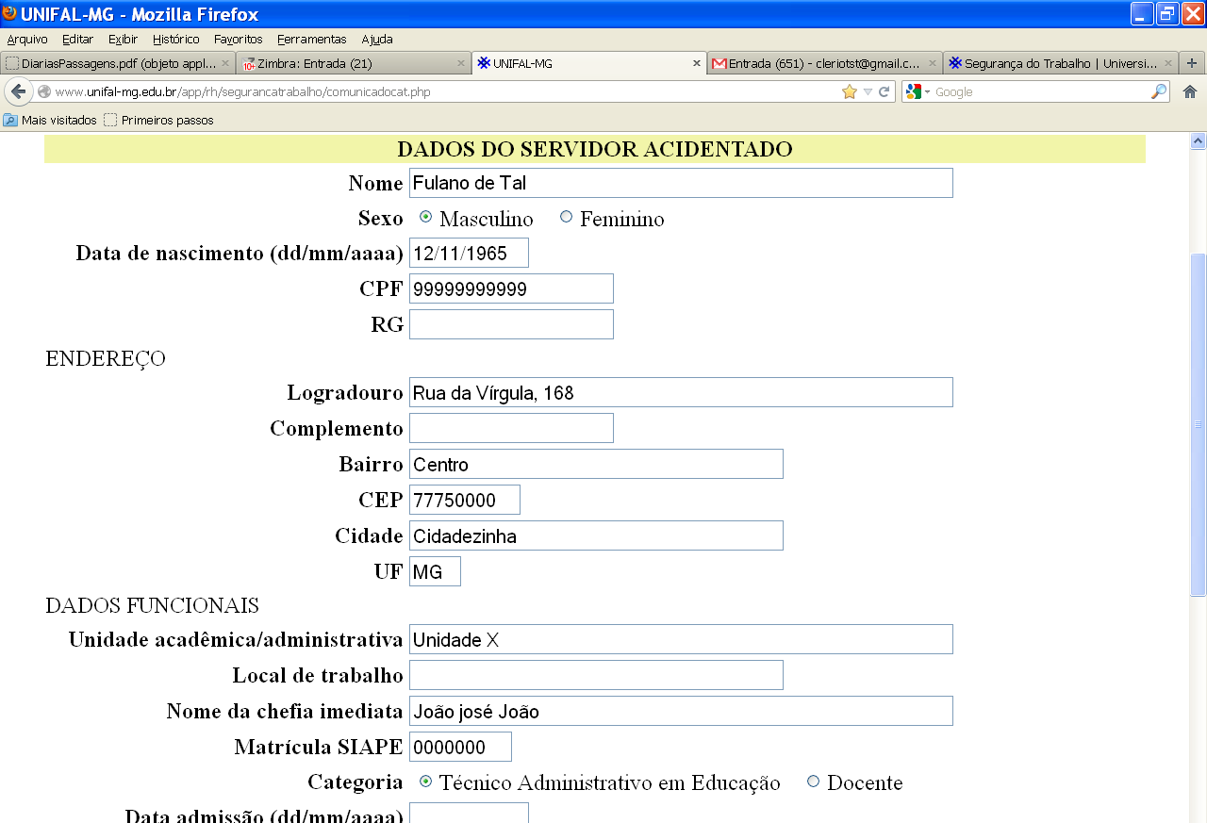Open the Favoritos menu

(x=238, y=40)
